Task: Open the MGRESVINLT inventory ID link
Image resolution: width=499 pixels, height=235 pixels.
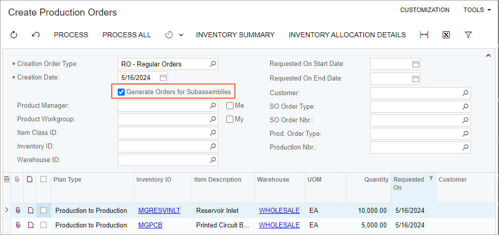Action: 159,210
